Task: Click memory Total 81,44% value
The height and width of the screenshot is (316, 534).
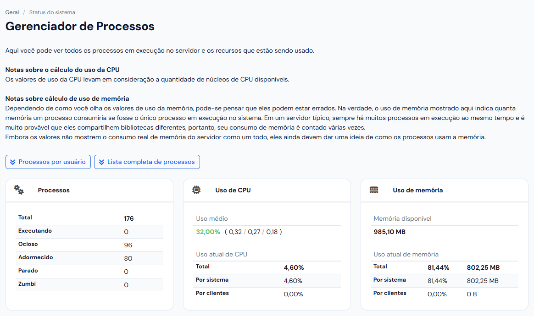Action: 438,267
